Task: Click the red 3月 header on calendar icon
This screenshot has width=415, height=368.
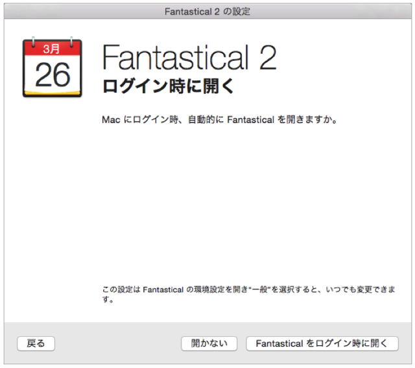Action: [x=52, y=49]
